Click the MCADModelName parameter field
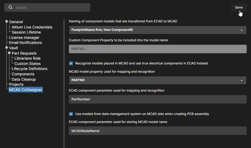The width and height of the screenshot is (251, 148). click(158, 131)
